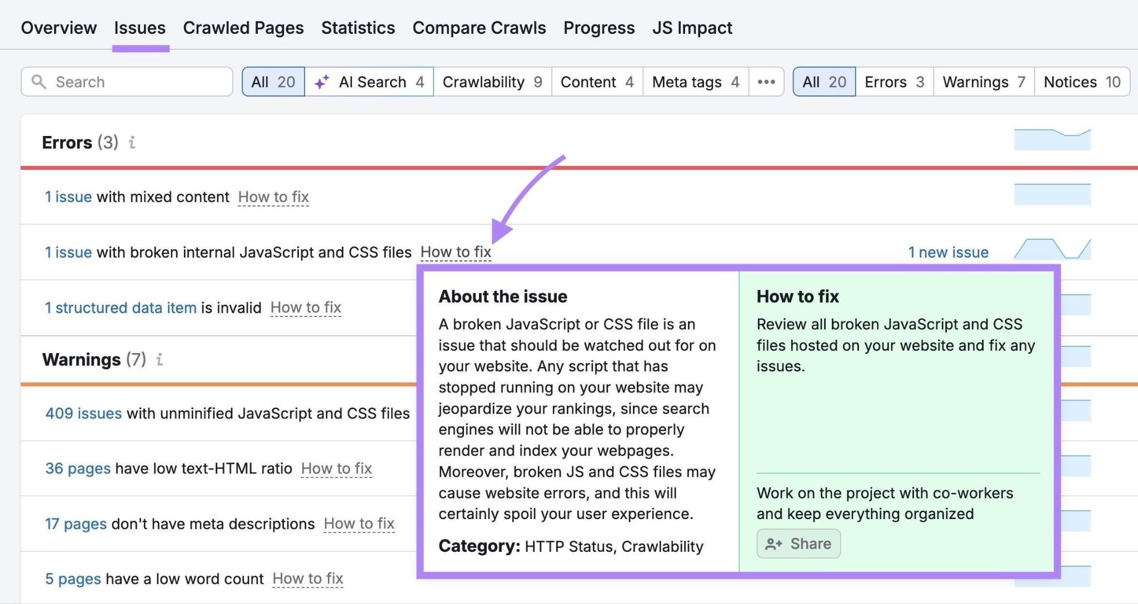
Task: Click the info icon beside the Warnings heading
Action: (159, 360)
